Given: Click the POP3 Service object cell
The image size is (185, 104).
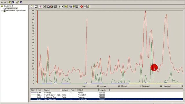Looking at the screenshot, I should click(82, 99).
